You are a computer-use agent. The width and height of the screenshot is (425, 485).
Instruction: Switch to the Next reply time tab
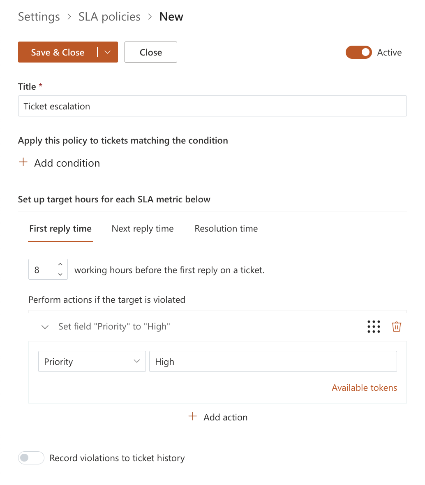143,229
